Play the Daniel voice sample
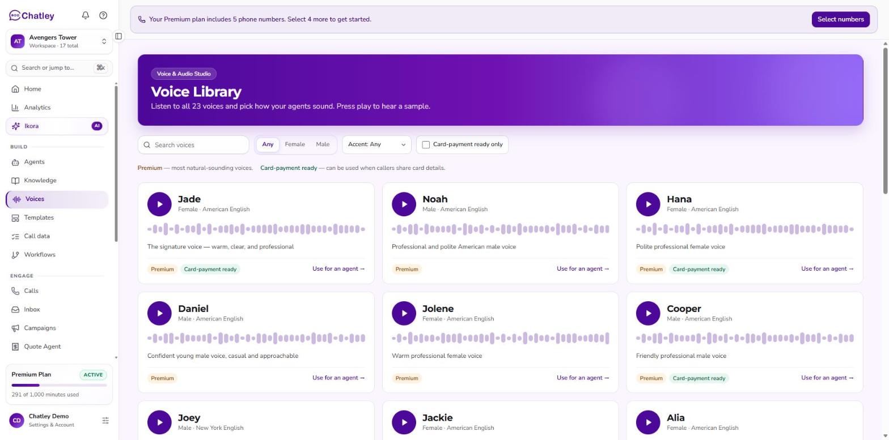The image size is (889, 440). click(159, 313)
